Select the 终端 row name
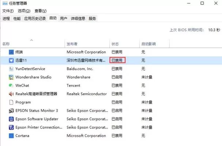 [19, 52]
